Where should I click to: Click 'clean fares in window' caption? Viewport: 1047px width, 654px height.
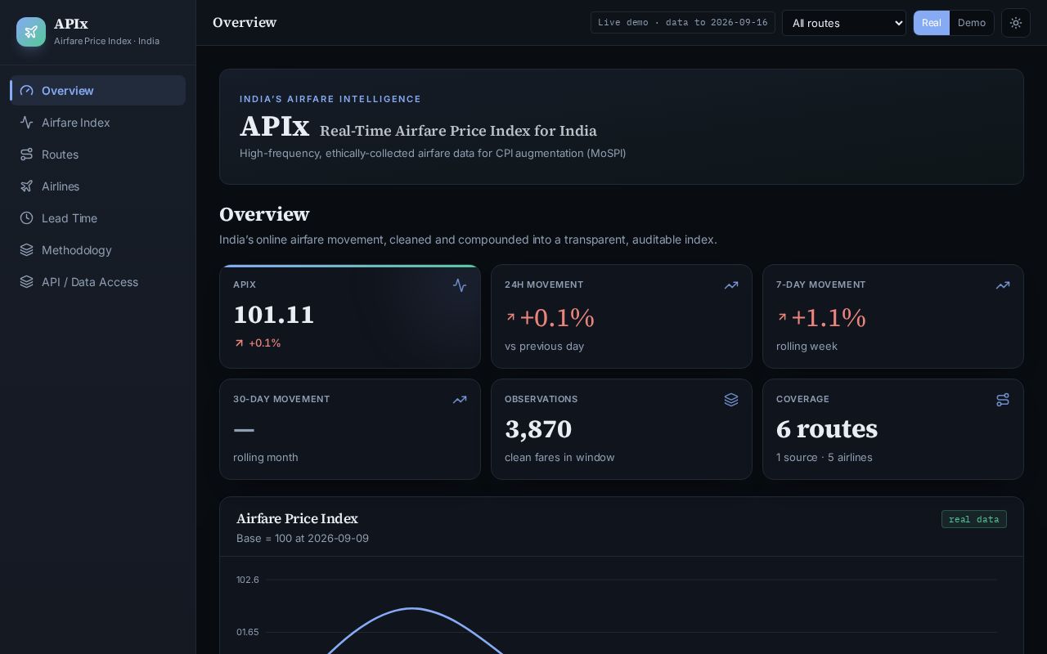tap(559, 458)
